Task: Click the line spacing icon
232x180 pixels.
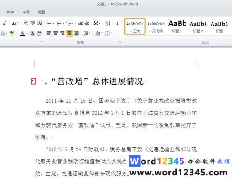Action: [85, 33]
